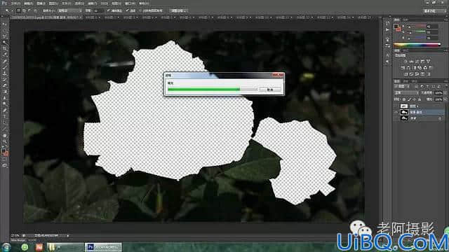Image resolution: width=449 pixels, height=252 pixels.
Task: Select the Crop tool in left toolbar
Action: click(x=4, y=48)
